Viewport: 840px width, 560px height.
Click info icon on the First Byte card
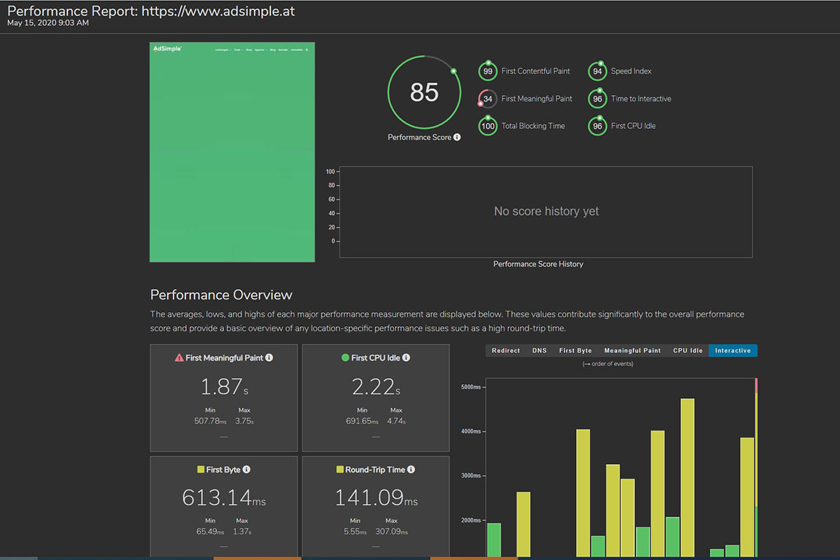(x=246, y=470)
